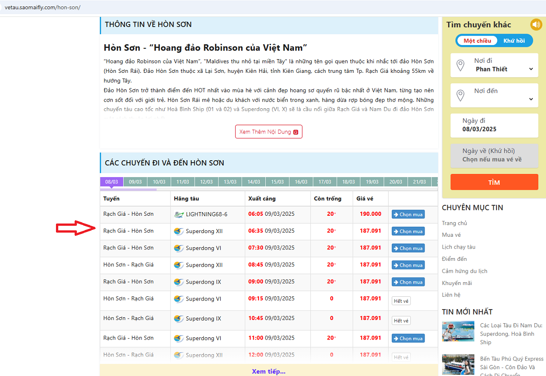Click the LIGHTNING68-6 ferry logo

[179, 214]
